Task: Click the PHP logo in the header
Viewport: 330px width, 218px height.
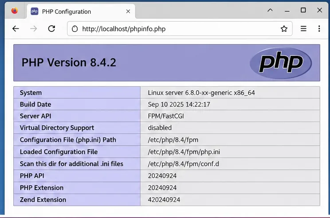Action: (281, 63)
